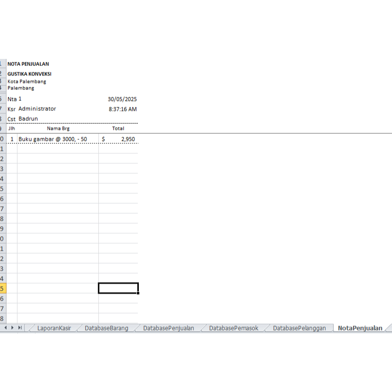This screenshot has height=392, width=392.
Task: Click the quantity 1 cell beside Buku gambar
Action: [x=12, y=139]
